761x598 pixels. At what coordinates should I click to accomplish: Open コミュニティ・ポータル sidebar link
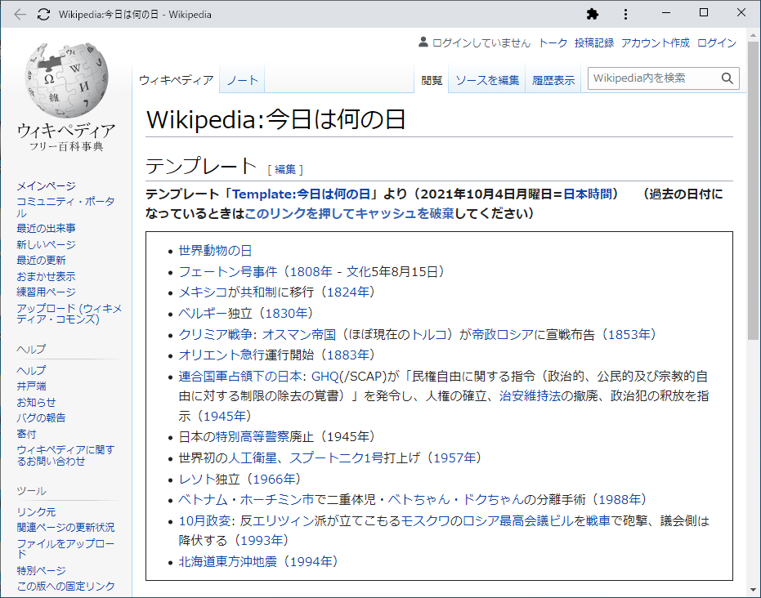[x=65, y=207]
